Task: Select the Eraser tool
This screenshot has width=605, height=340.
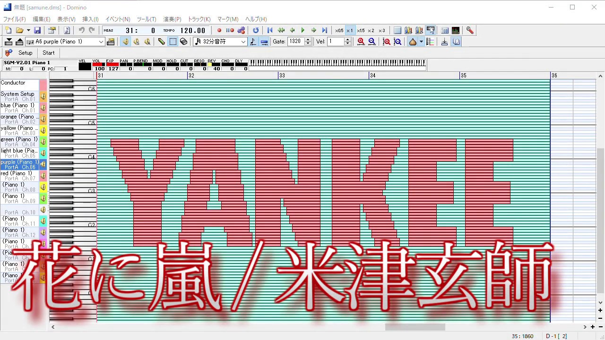Action: [184, 42]
